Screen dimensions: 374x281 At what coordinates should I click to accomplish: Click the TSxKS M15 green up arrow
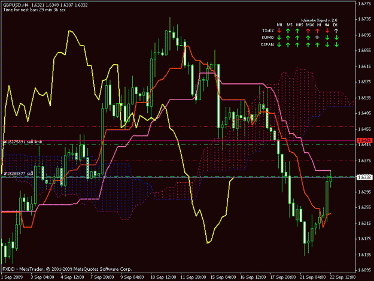(297, 31)
